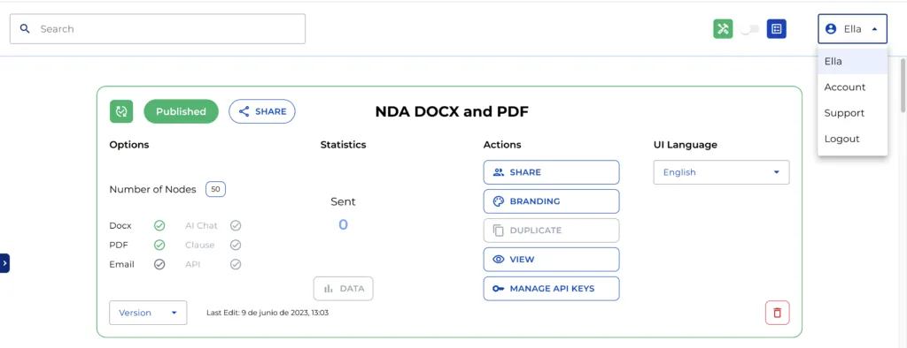Delete template using red trash icon

tap(778, 313)
